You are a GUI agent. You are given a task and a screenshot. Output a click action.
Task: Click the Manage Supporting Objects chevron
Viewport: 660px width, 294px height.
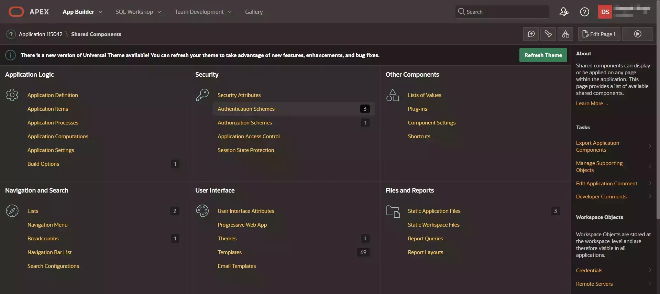[650, 166]
